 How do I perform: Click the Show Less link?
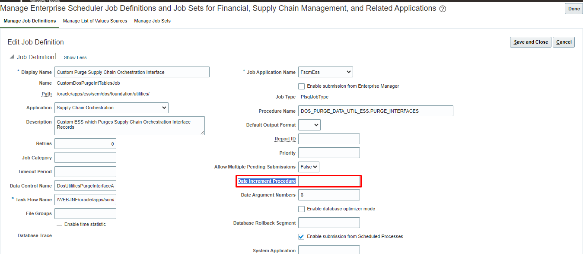click(x=75, y=57)
